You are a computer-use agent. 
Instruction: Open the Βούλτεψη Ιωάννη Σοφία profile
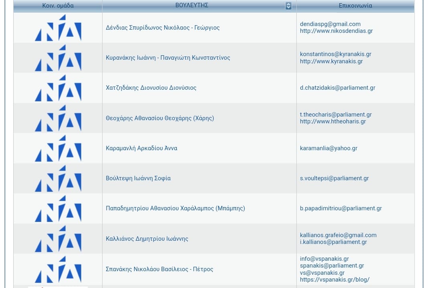coord(138,178)
